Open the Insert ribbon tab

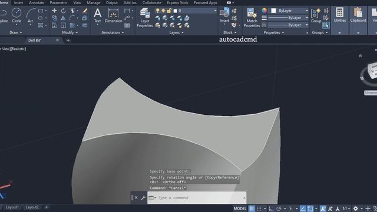18,3
